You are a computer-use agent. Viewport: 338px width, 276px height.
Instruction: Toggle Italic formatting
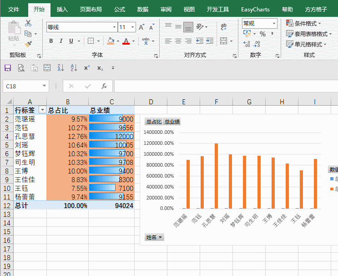point(61,41)
